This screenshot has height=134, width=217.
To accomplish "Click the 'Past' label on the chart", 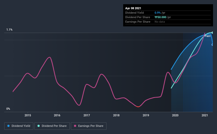I will click(x=207, y=36).
